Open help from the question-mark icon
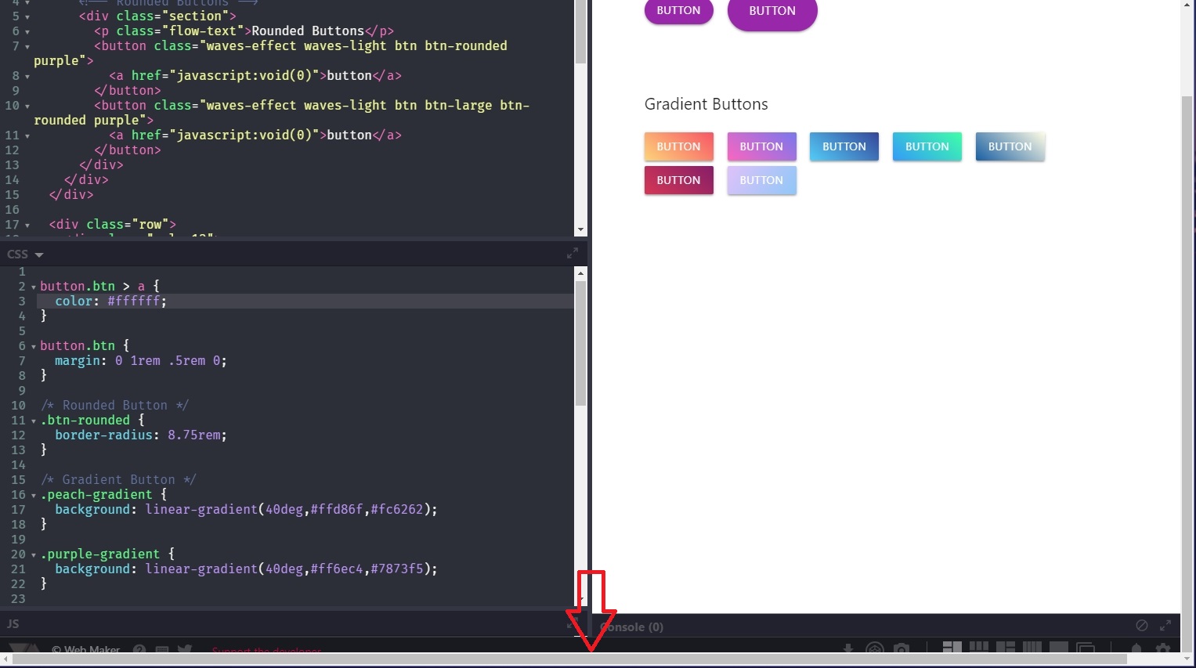 pyautogui.click(x=139, y=649)
